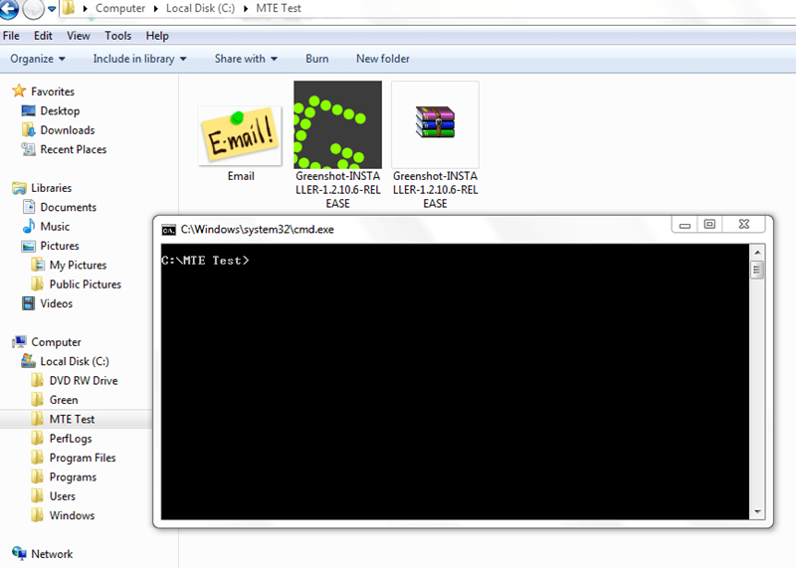Select the Greenshot WinRAR archive file

point(435,124)
